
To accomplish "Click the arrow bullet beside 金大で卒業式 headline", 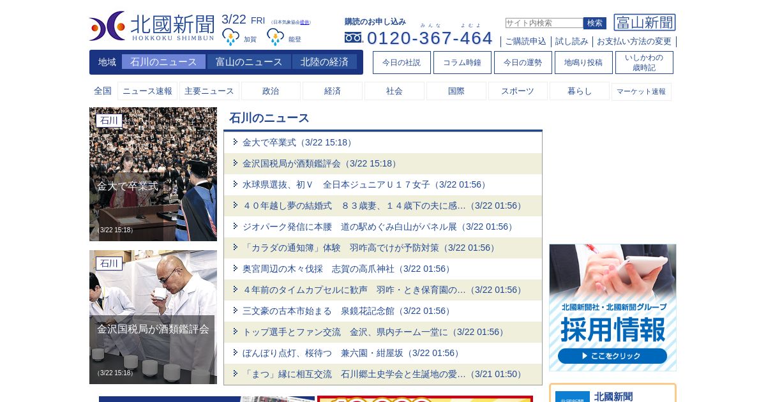I will tap(236, 142).
